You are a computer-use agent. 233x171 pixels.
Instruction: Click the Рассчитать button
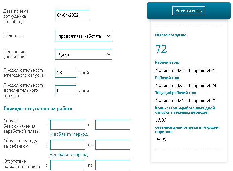click(x=188, y=11)
